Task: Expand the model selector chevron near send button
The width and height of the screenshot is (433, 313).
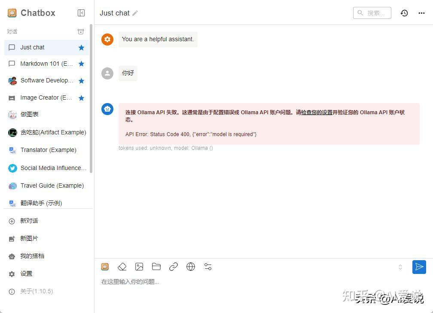Action: (x=400, y=267)
